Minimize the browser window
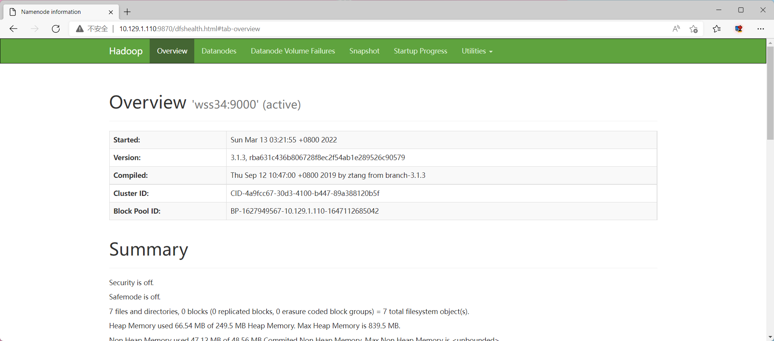 point(719,10)
